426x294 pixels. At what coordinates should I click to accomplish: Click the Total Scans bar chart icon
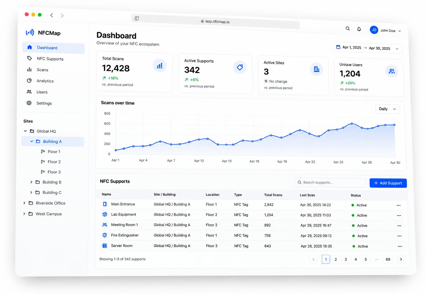160,66
